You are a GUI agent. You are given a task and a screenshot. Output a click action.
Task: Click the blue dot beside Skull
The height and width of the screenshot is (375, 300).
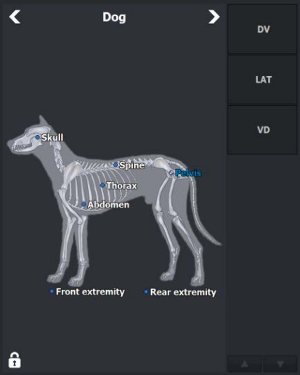(x=37, y=137)
